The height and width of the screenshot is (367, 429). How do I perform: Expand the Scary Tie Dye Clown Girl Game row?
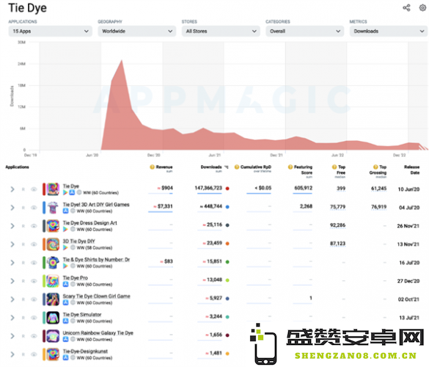(12, 299)
